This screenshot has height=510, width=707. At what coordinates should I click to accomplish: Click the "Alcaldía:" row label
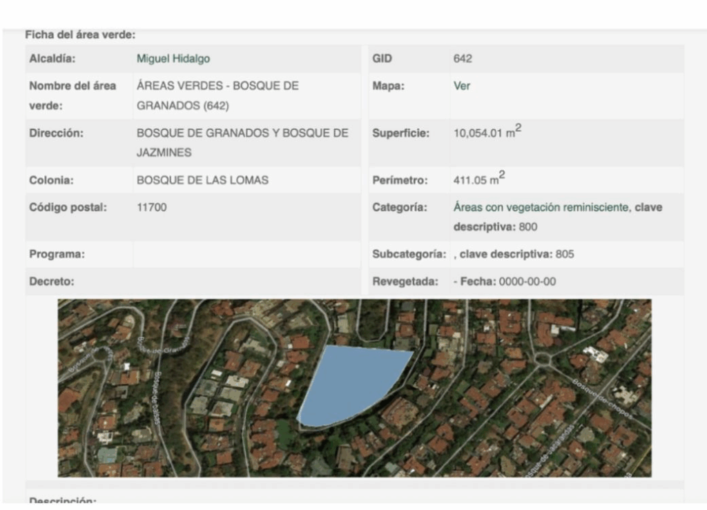coord(52,59)
